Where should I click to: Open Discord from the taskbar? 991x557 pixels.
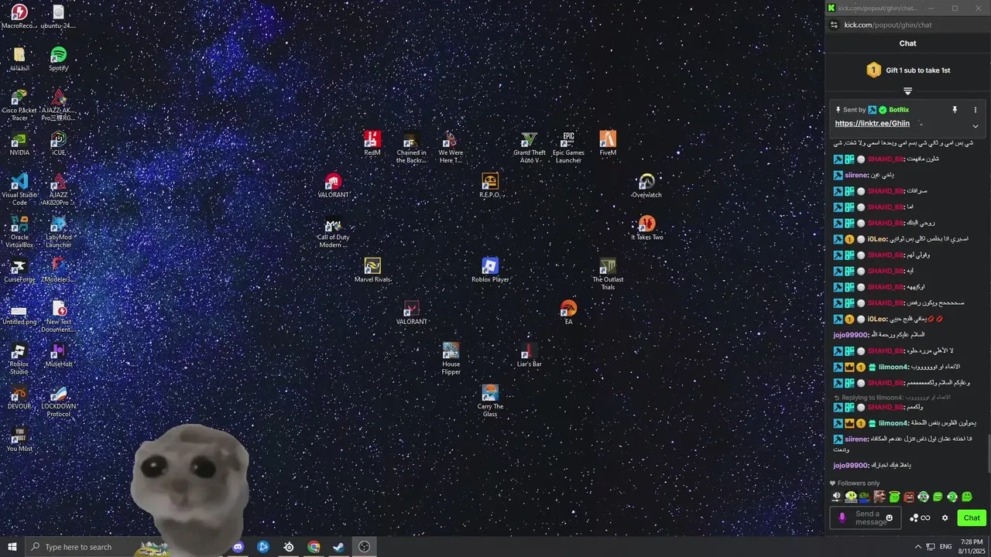[238, 547]
